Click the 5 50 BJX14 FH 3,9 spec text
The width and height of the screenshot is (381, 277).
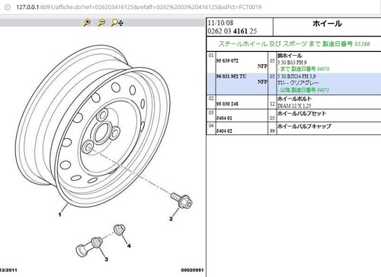pyautogui.click(x=296, y=76)
